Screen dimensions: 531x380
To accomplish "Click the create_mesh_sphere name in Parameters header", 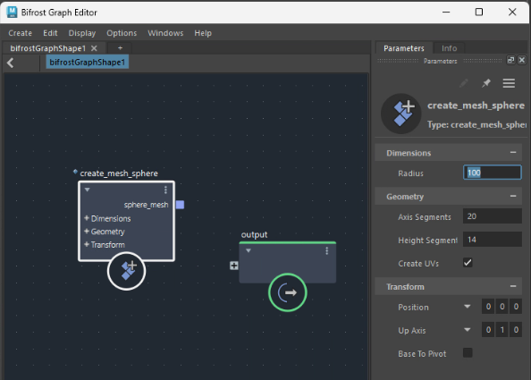I will (x=476, y=106).
